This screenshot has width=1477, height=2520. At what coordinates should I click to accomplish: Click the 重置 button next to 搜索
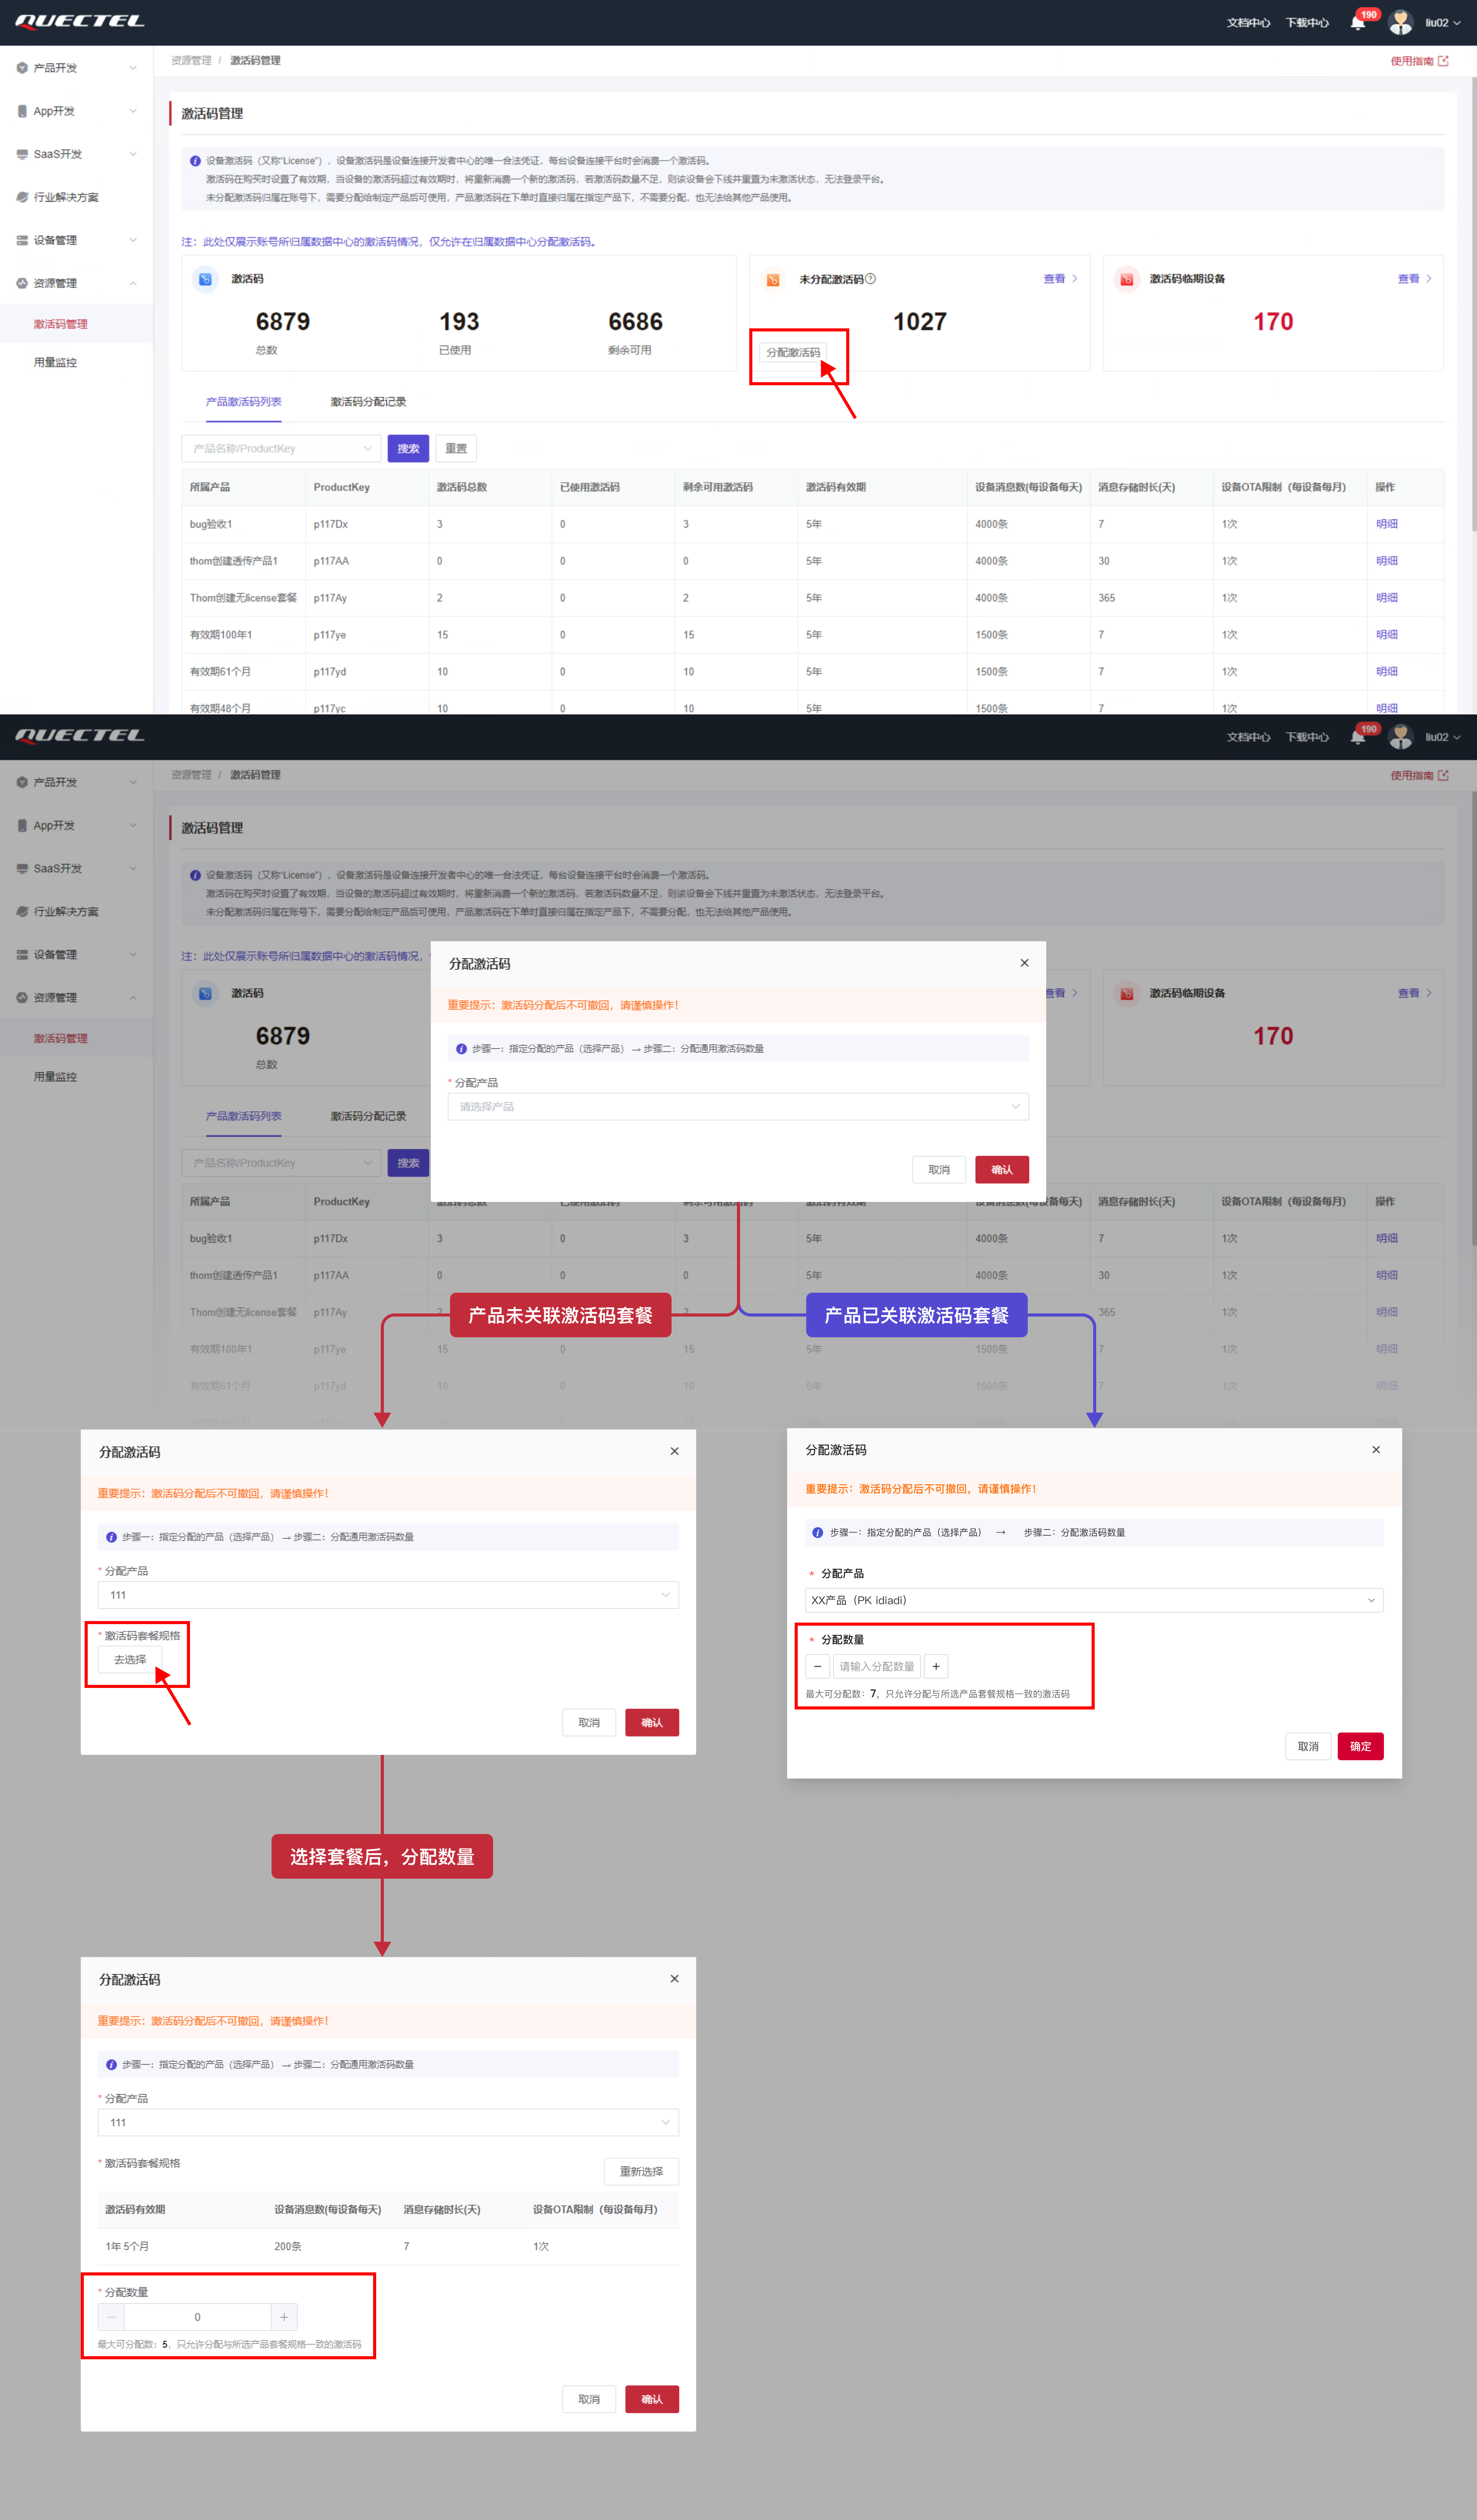coord(455,448)
